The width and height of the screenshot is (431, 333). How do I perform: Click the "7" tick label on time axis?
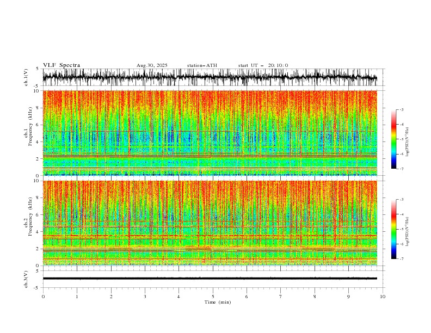point(281,297)
